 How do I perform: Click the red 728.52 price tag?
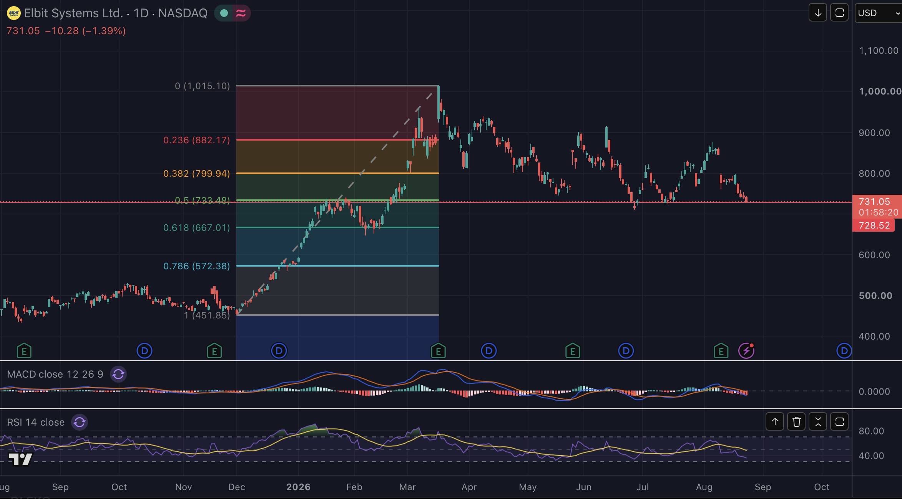point(874,225)
